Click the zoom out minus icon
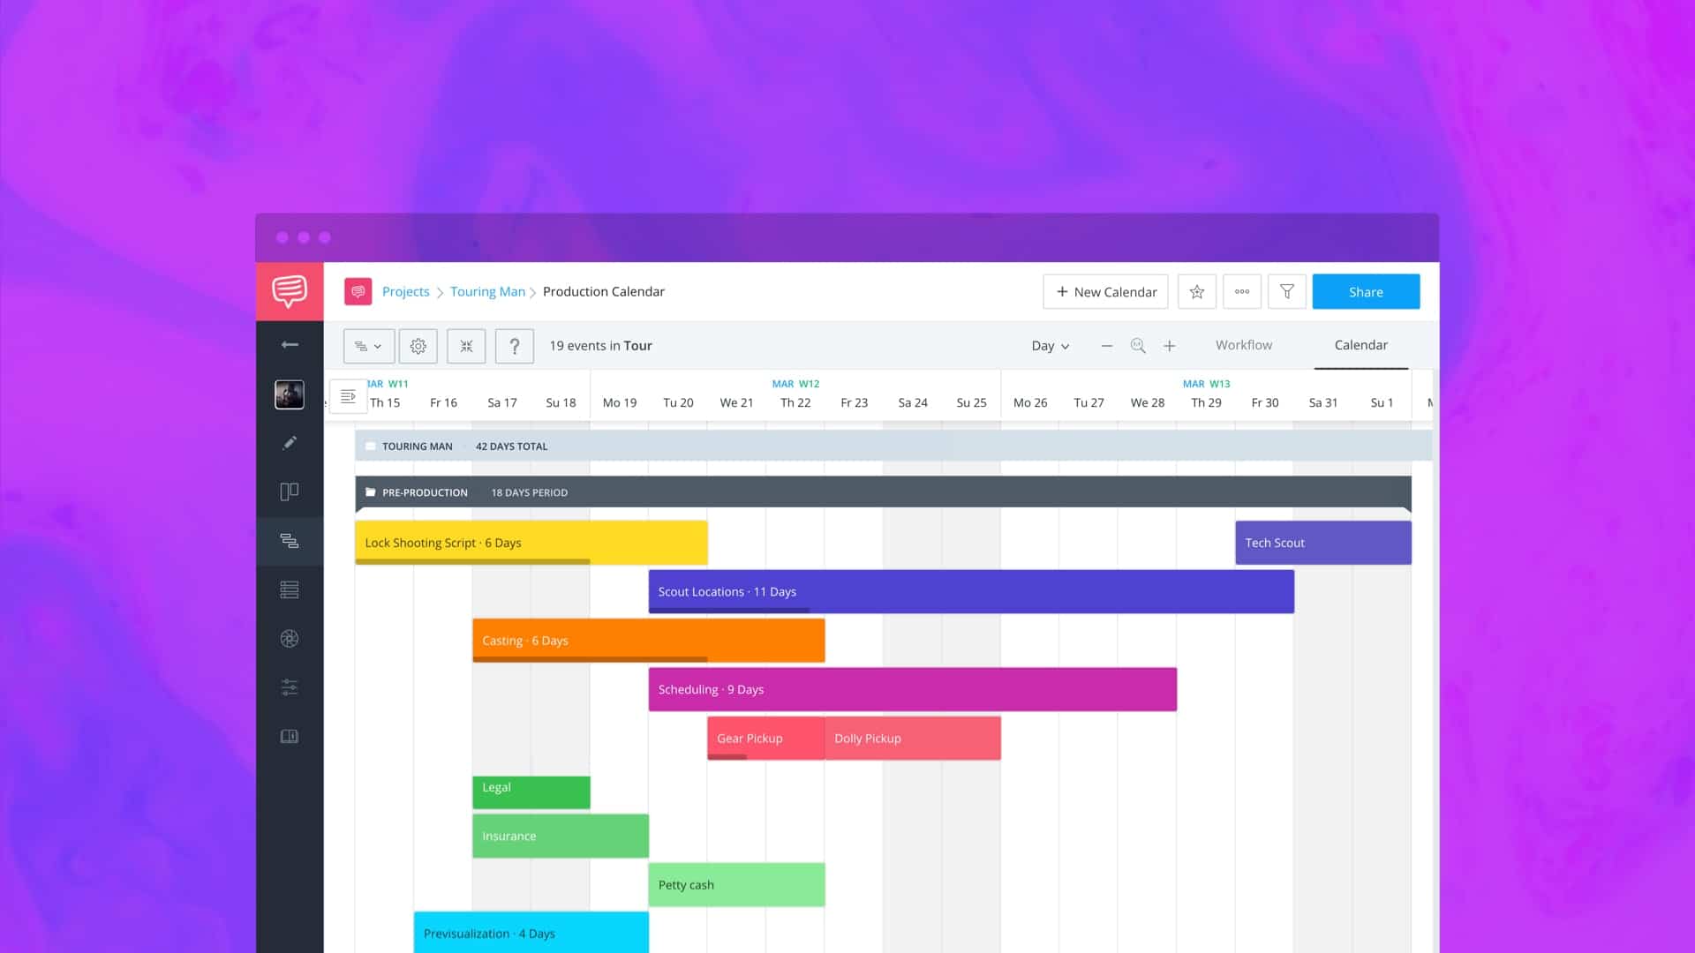Screen dimensions: 1695x953 pos(1107,344)
